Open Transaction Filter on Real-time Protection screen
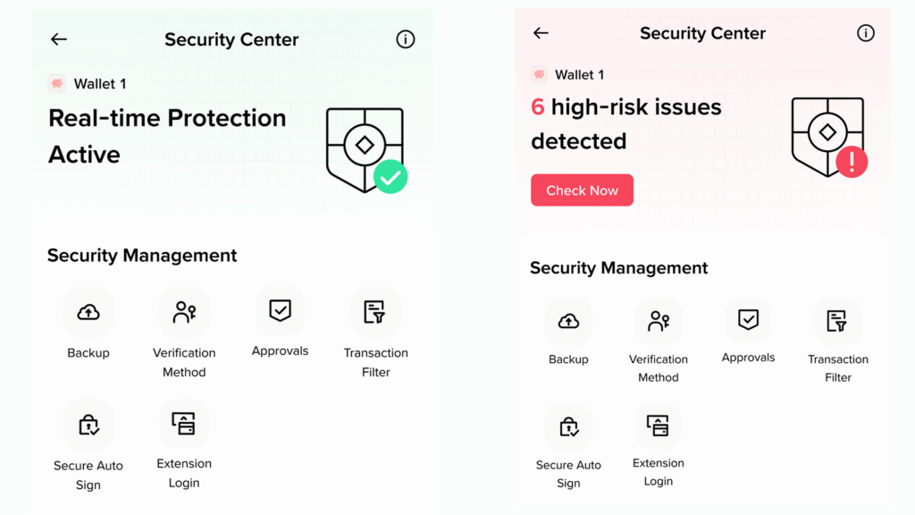Image resolution: width=915 pixels, height=515 pixels. (x=375, y=313)
